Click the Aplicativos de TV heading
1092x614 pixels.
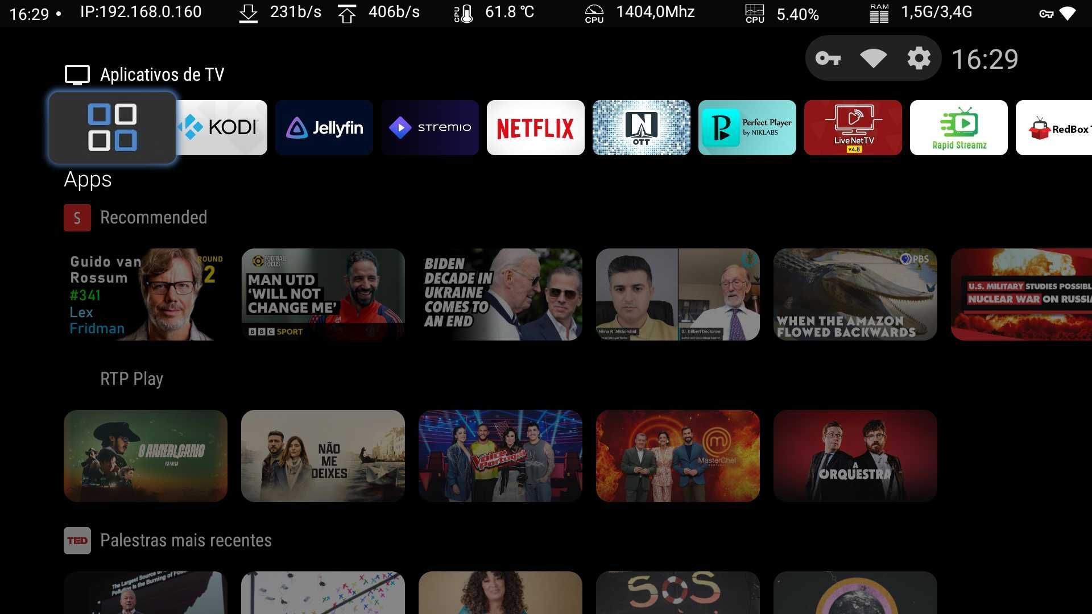162,74
